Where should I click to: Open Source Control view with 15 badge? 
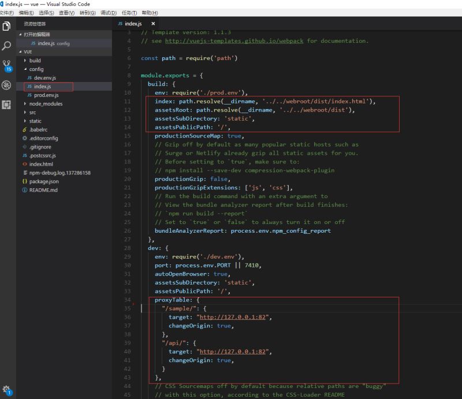click(x=6, y=66)
